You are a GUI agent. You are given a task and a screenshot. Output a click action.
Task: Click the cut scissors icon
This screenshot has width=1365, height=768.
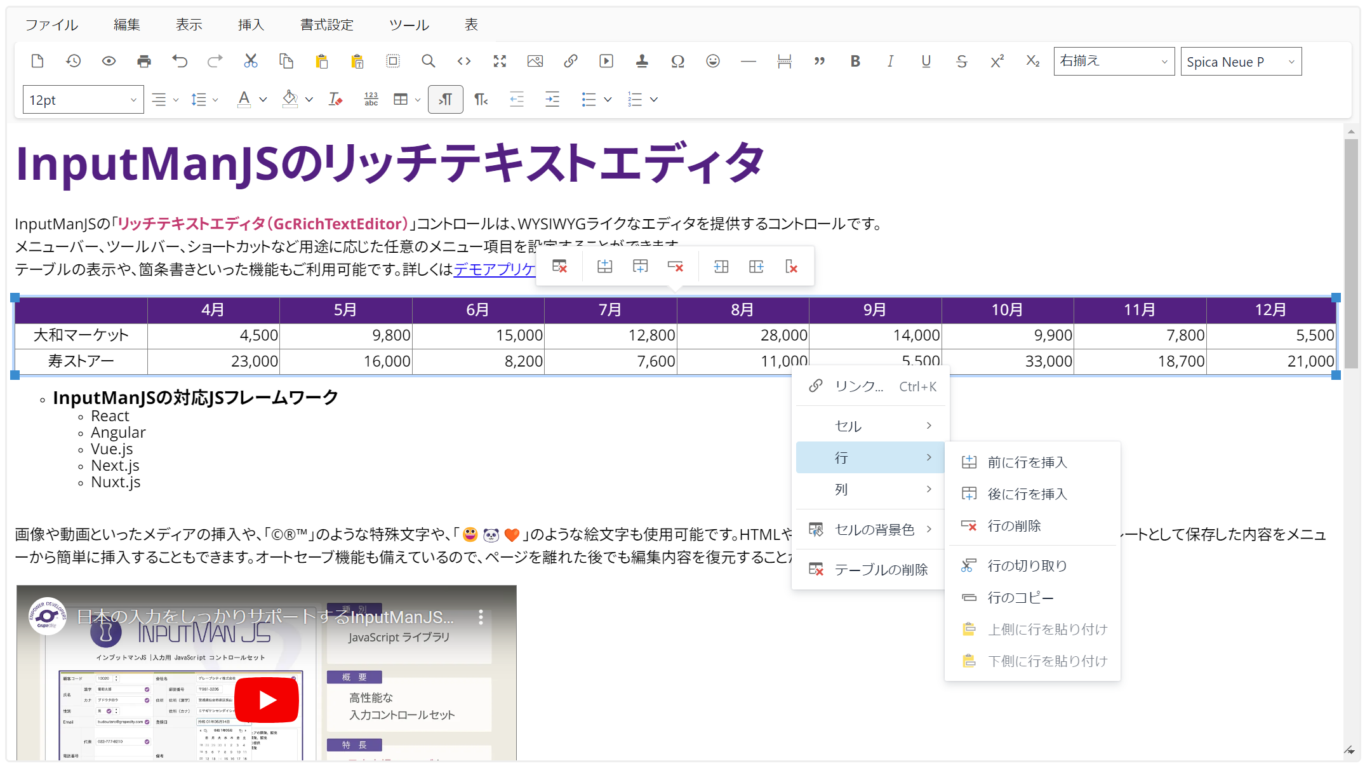[x=251, y=61]
